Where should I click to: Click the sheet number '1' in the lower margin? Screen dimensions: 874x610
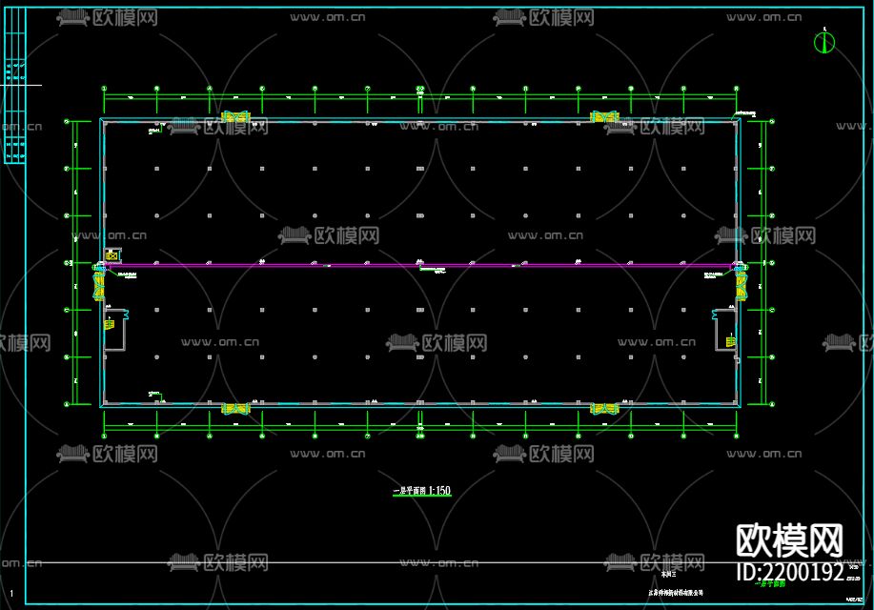click(11, 594)
